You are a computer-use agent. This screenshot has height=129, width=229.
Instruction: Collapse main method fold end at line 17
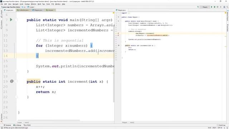click(16, 71)
